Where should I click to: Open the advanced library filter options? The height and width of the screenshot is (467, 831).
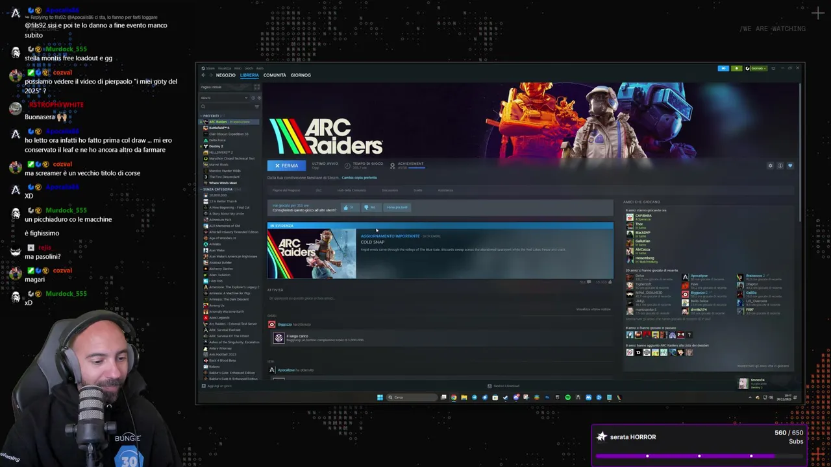(x=257, y=106)
